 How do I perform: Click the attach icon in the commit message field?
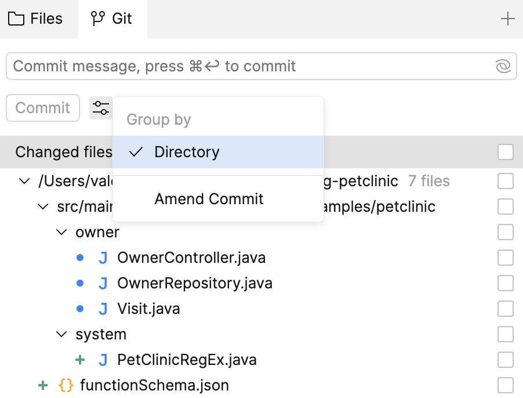click(502, 66)
